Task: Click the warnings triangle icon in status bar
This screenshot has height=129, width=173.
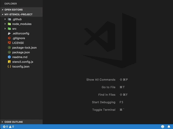Action: [x=10, y=127]
